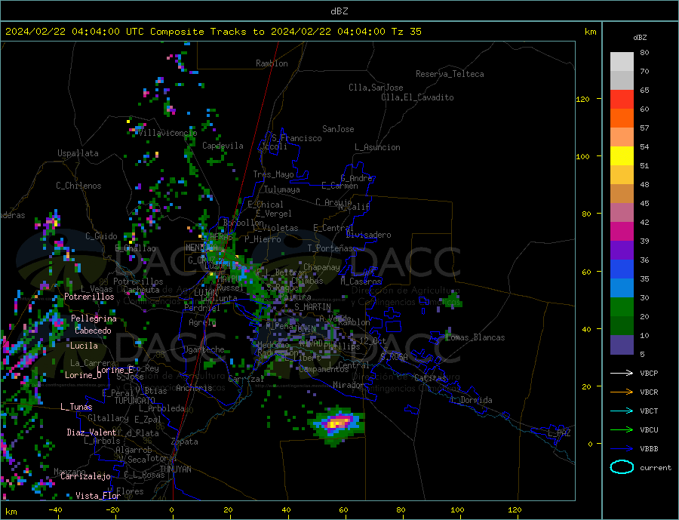Click the TUNUYAN map label
The height and width of the screenshot is (520, 679).
click(175, 469)
